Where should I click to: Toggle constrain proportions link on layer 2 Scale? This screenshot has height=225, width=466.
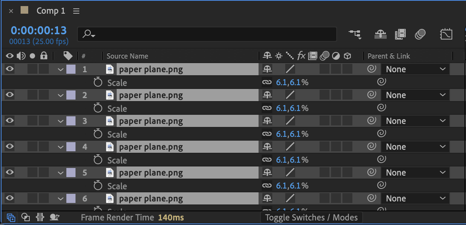pos(267,108)
